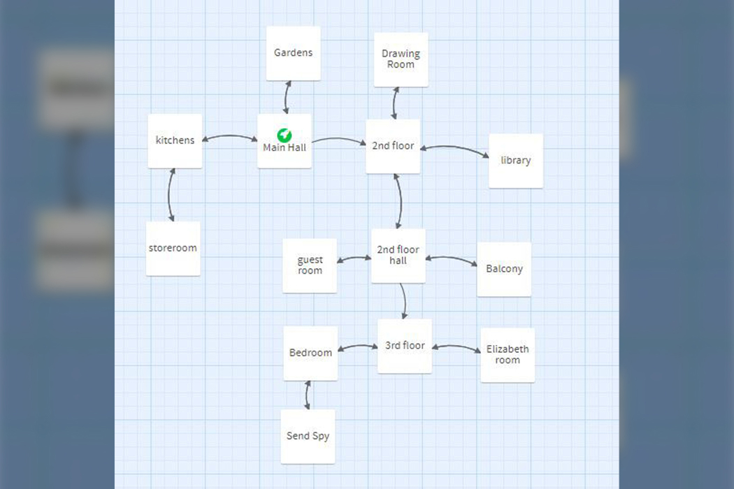Select the Main Hall passage label
734x489 pixels.
pos(285,147)
